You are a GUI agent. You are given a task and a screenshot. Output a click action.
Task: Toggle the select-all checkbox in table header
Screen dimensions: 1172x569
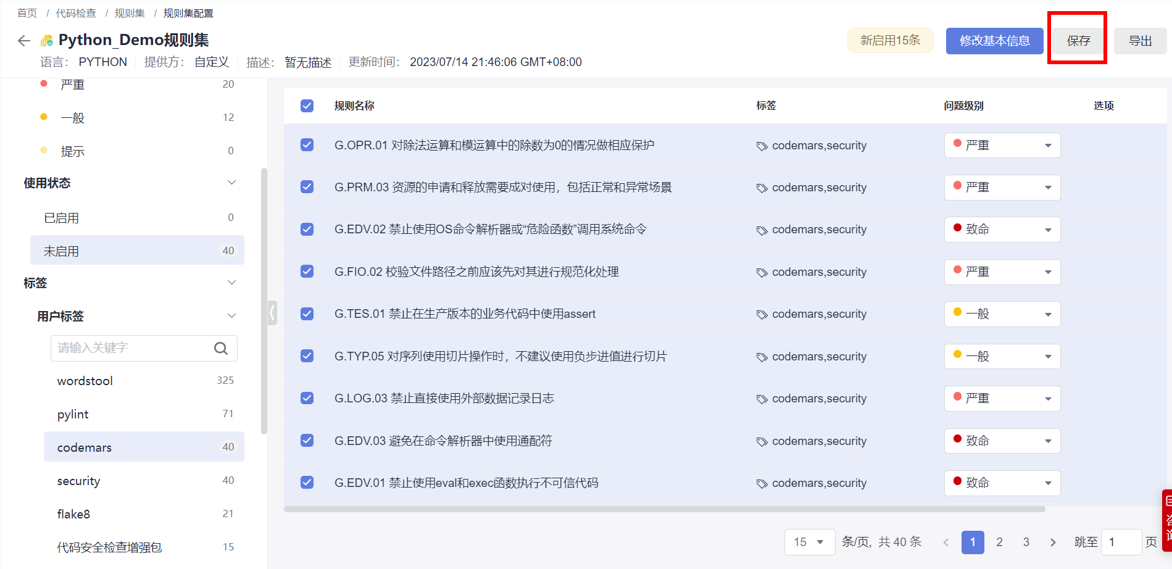[x=307, y=106]
